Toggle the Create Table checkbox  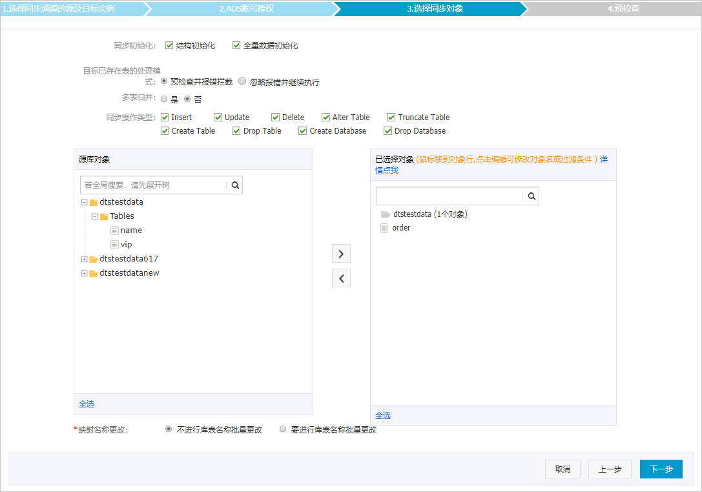[165, 130]
